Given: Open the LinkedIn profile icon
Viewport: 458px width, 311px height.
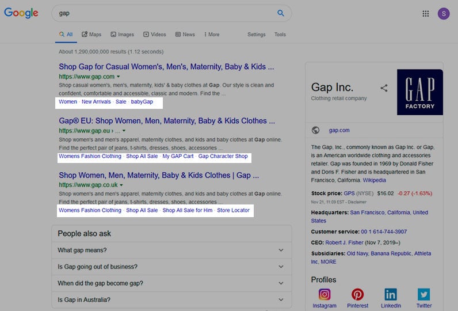Looking at the screenshot, I should [391, 294].
